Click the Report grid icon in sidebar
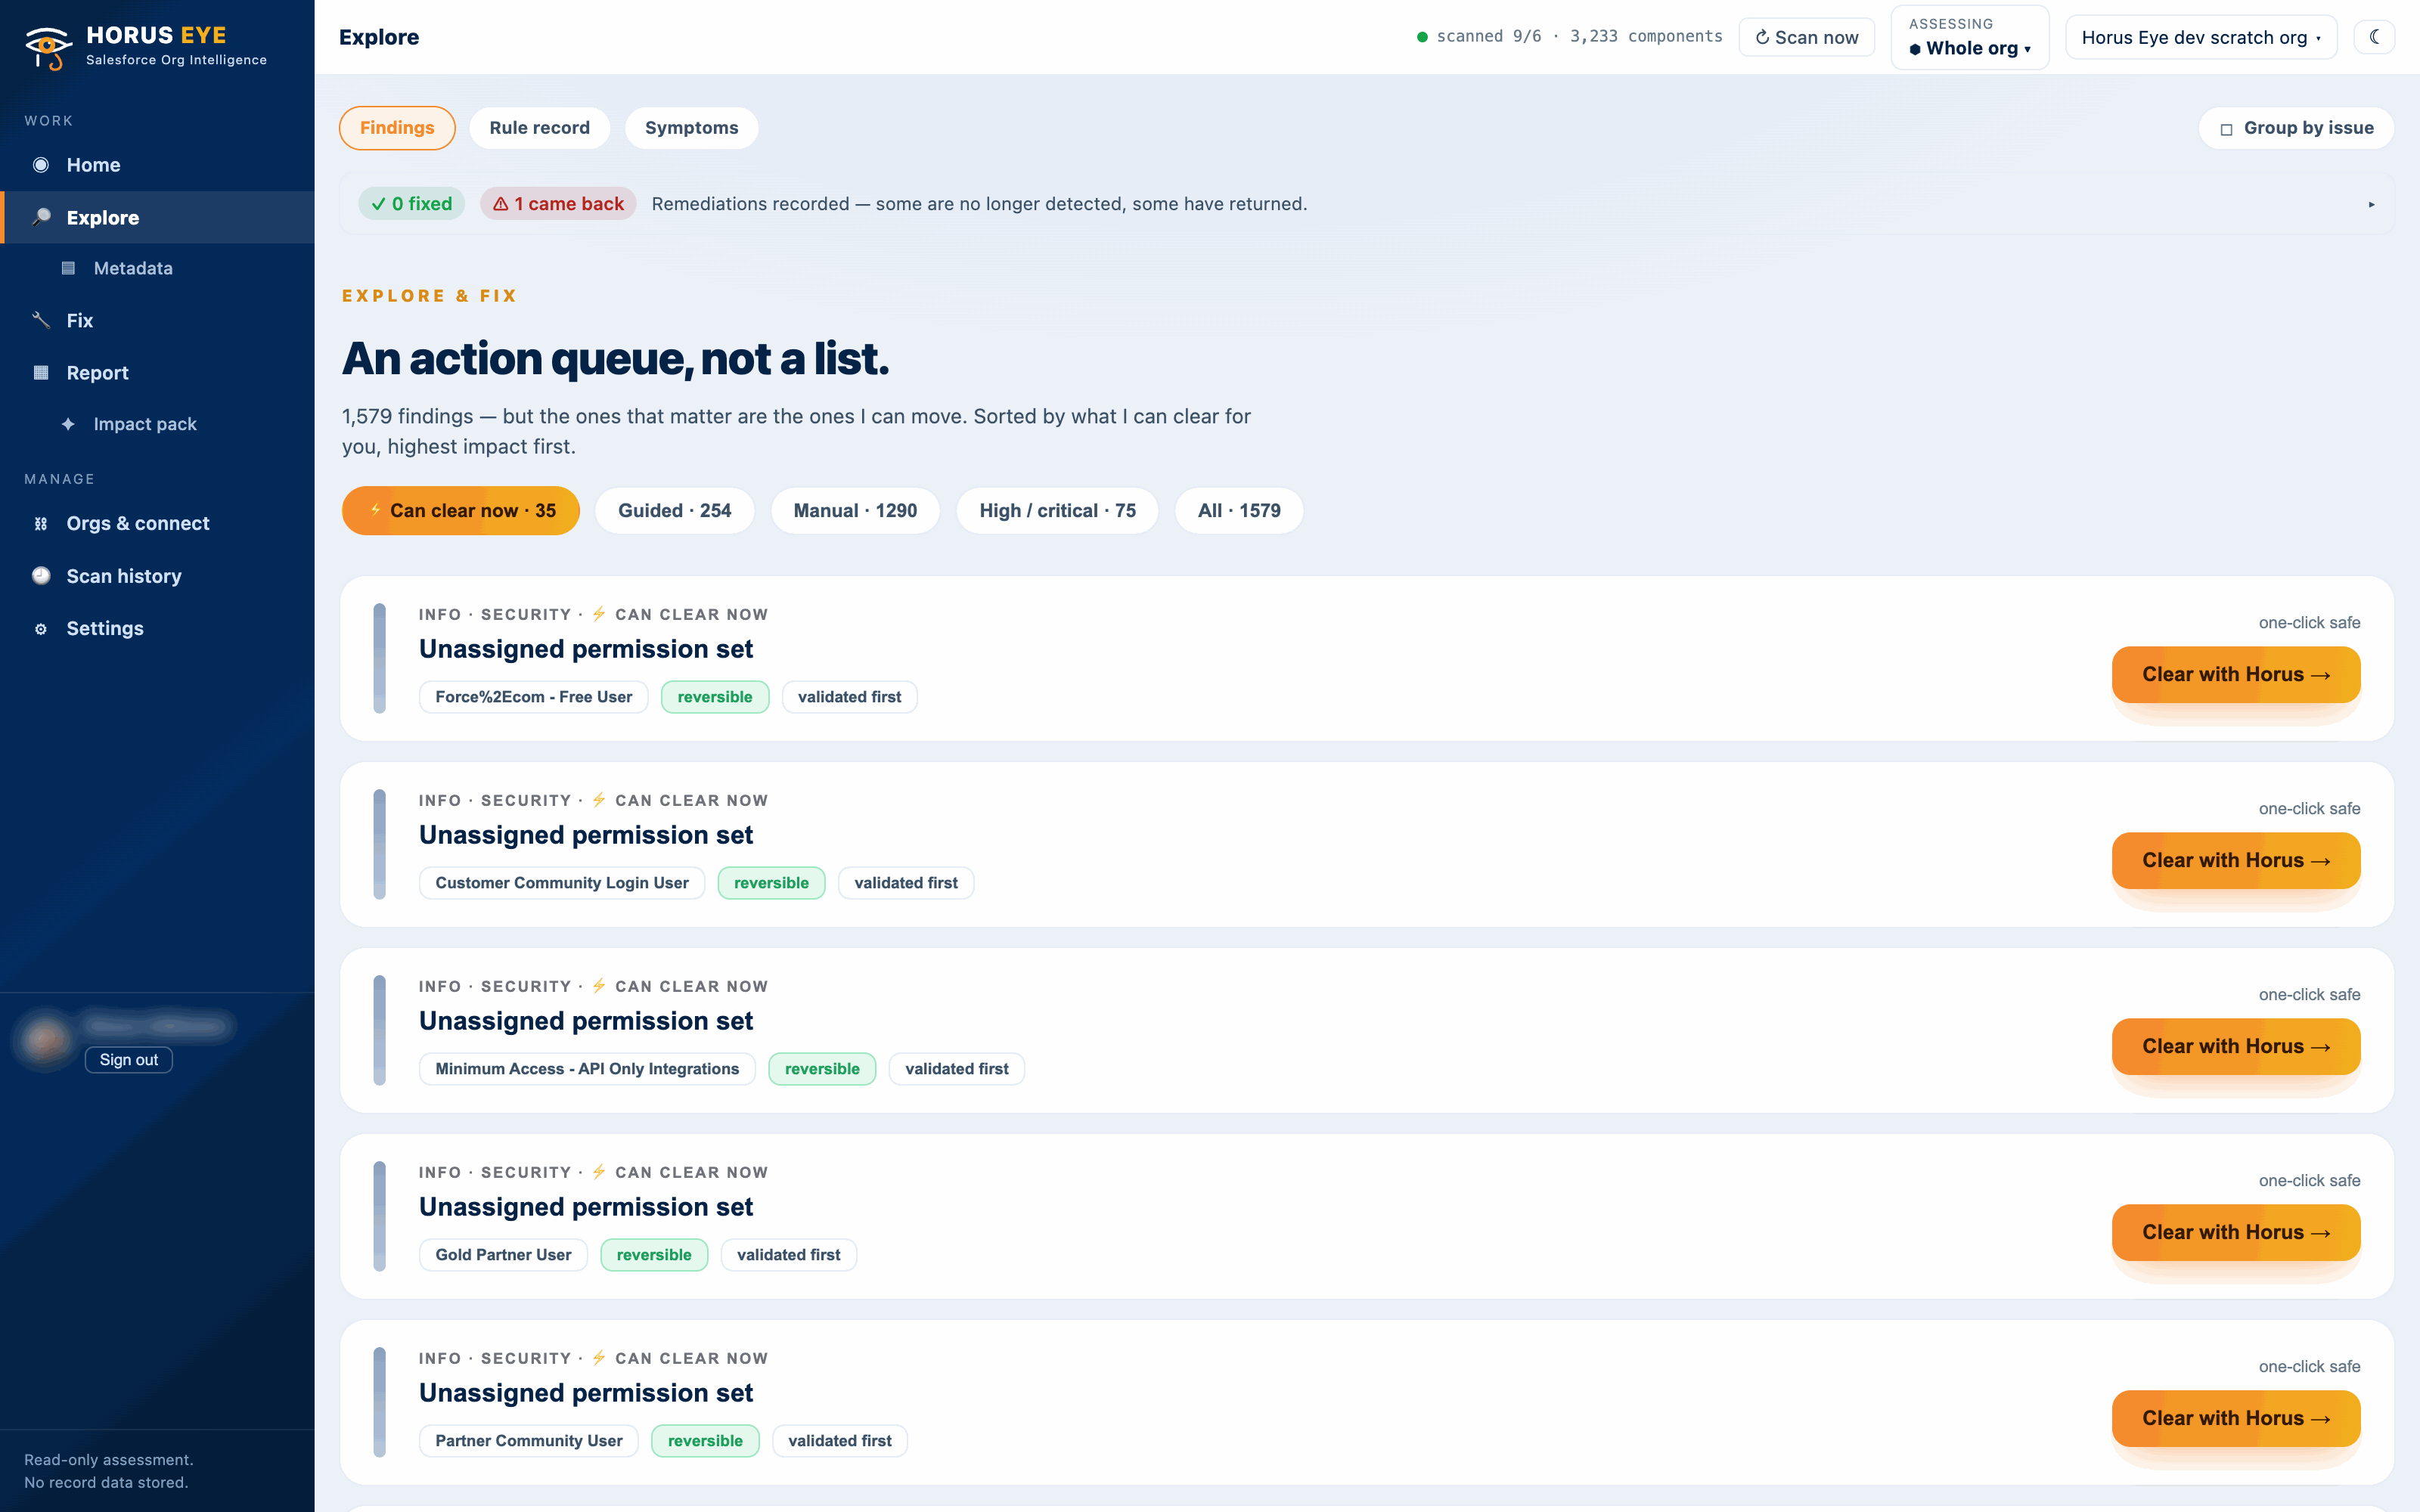The image size is (2420, 1512). (41, 372)
